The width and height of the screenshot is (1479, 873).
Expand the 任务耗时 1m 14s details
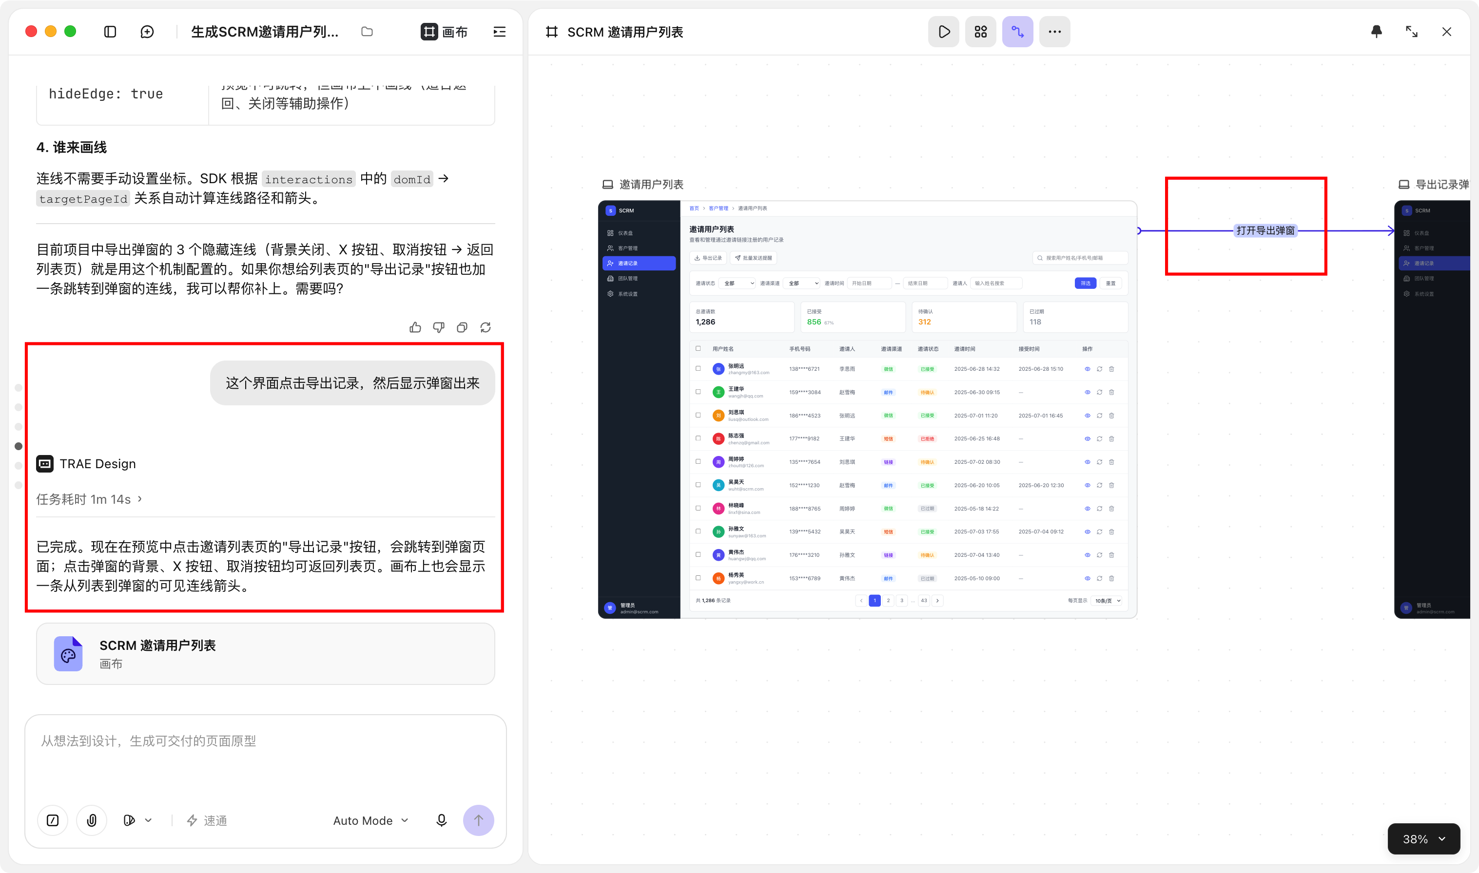90,499
